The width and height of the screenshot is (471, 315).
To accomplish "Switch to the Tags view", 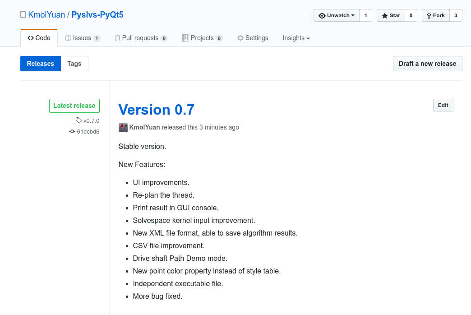I will click(x=74, y=64).
